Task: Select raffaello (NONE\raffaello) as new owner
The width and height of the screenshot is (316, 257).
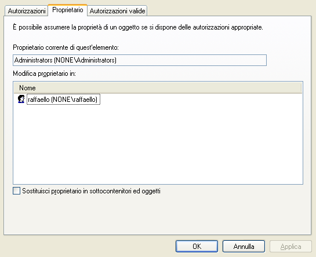Action: 63,100
